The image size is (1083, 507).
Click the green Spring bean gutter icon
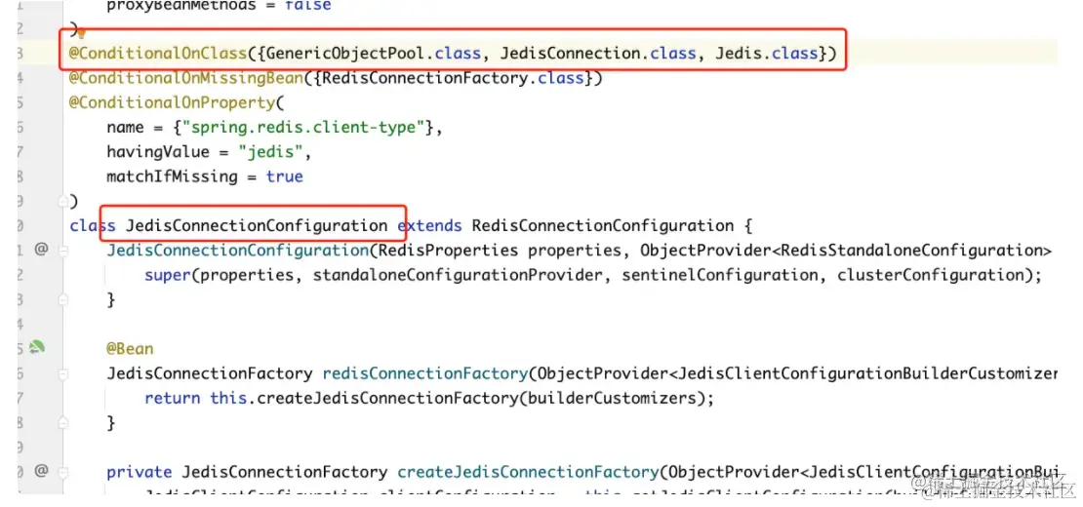[37, 347]
